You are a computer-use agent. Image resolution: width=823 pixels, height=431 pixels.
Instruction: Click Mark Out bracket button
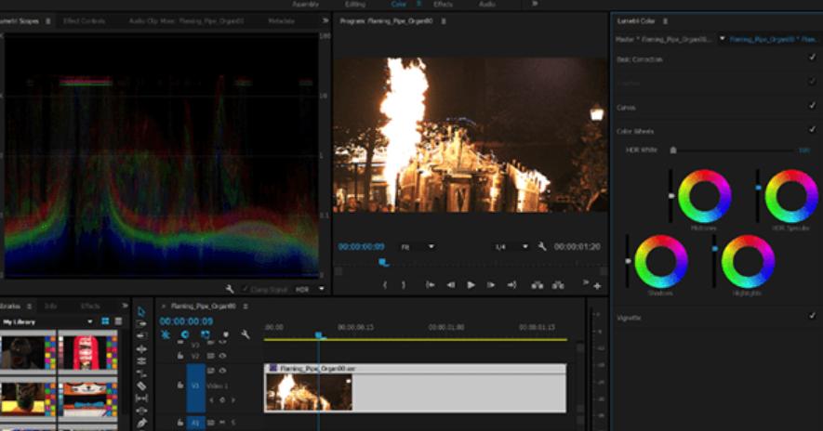pyautogui.click(x=404, y=285)
